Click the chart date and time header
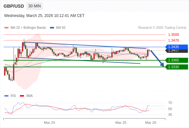This screenshot has height=128, width=189. pos(44,16)
